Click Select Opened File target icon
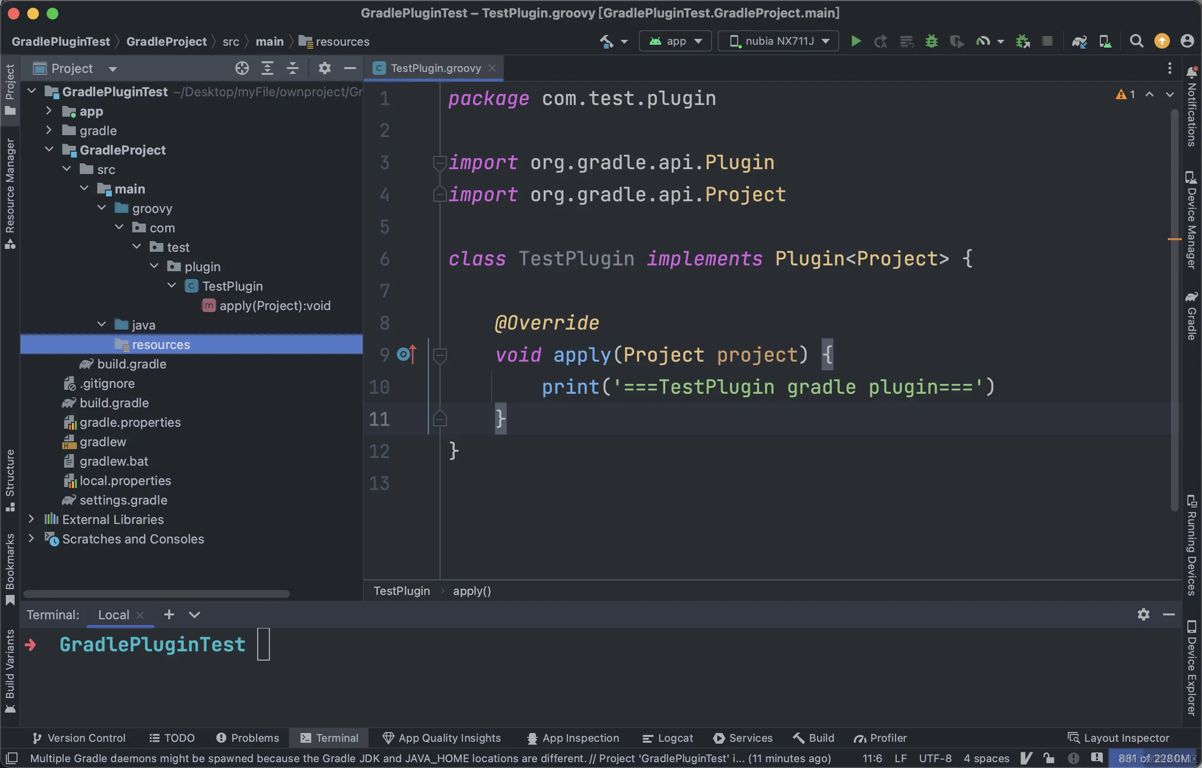1202x768 pixels. pyautogui.click(x=242, y=68)
